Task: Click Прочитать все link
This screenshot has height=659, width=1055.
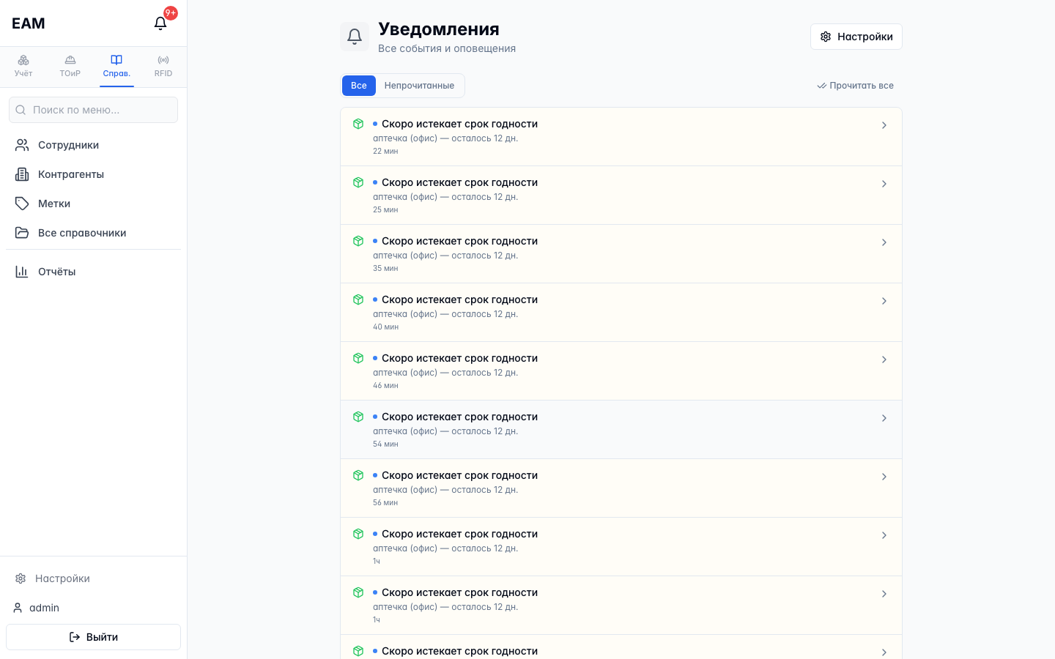Action: tap(856, 86)
